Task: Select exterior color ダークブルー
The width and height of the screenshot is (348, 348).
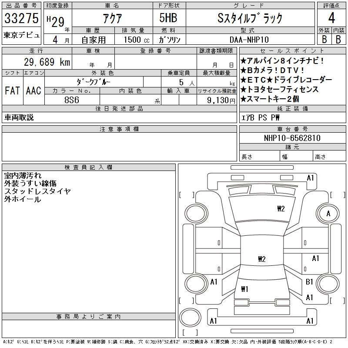Action: pos(94,82)
